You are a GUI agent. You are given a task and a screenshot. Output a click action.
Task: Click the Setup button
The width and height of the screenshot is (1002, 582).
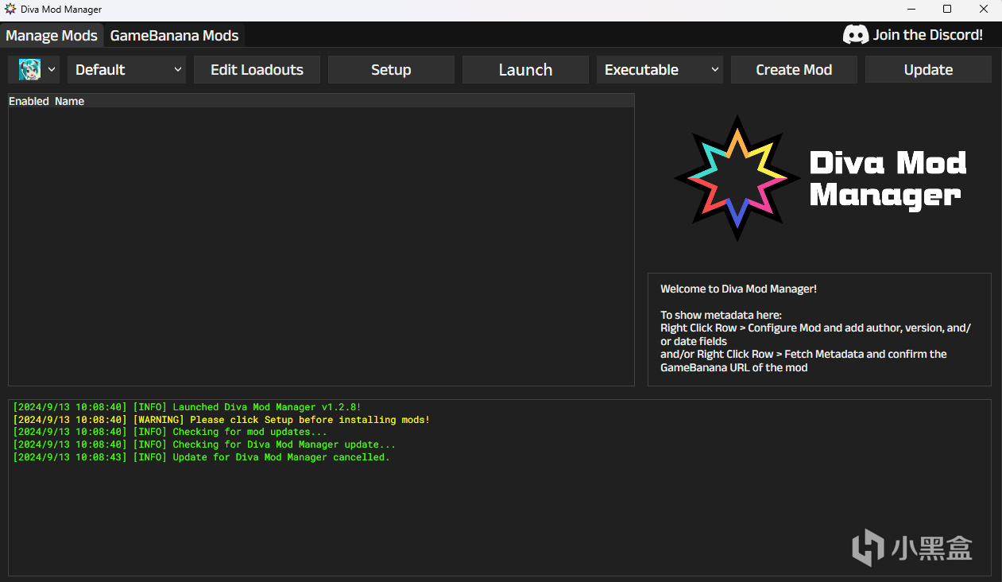click(x=391, y=69)
